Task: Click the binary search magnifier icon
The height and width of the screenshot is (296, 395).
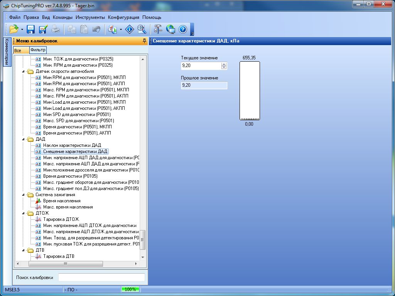Action: [x=142, y=29]
